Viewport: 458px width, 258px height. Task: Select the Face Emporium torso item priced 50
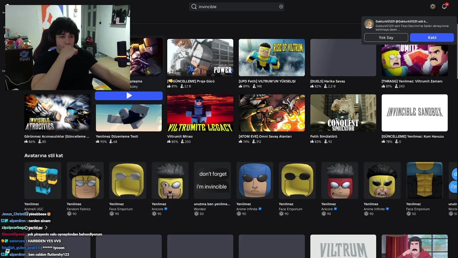[x=425, y=180]
